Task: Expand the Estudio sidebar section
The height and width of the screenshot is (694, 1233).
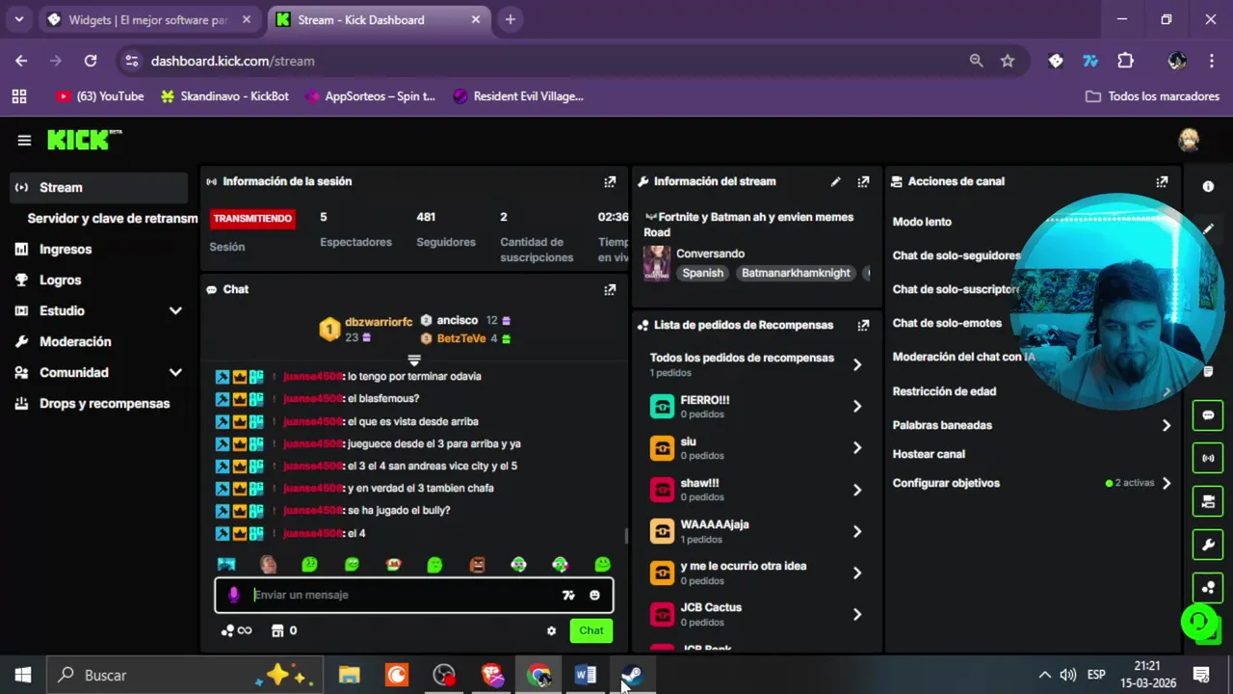Action: coord(175,310)
